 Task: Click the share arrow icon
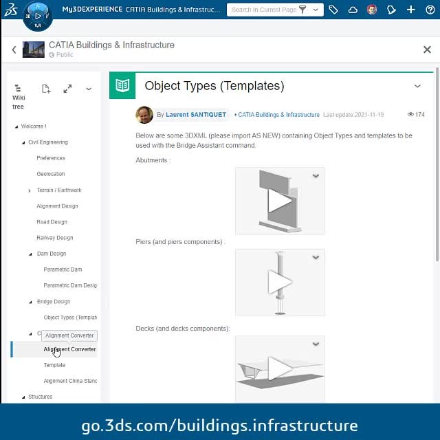391,10
